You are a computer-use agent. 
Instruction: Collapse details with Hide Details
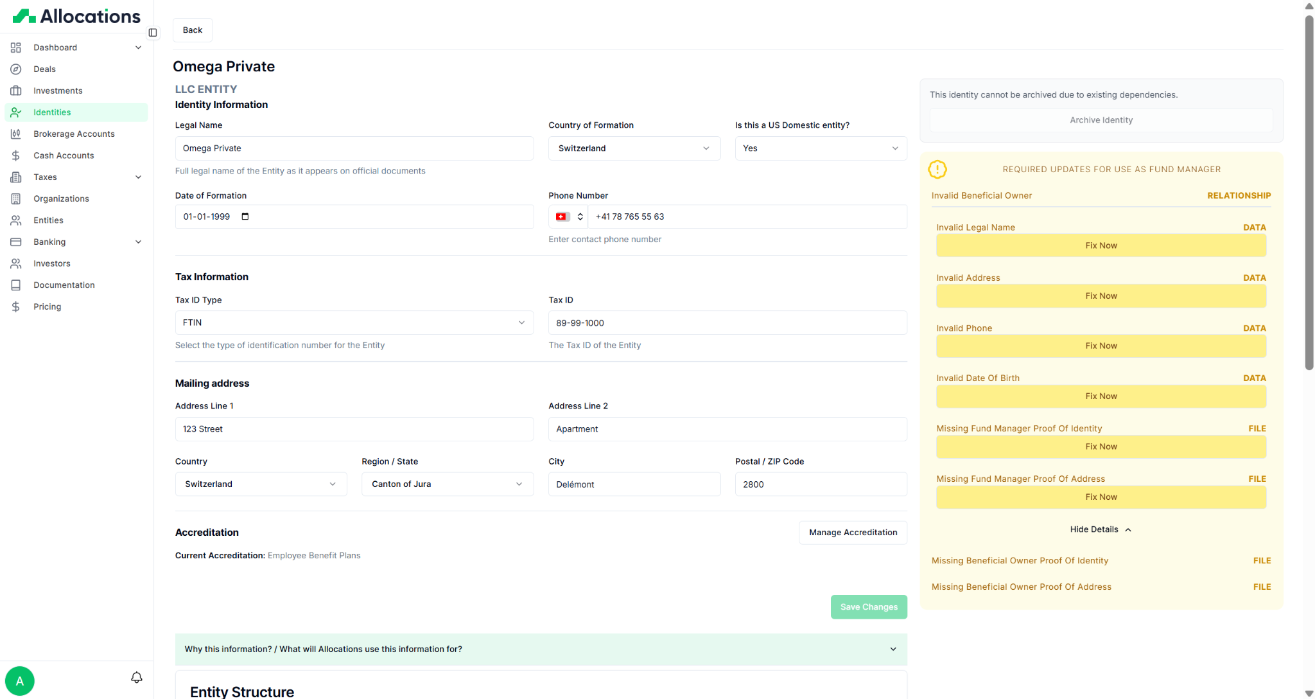tap(1101, 529)
